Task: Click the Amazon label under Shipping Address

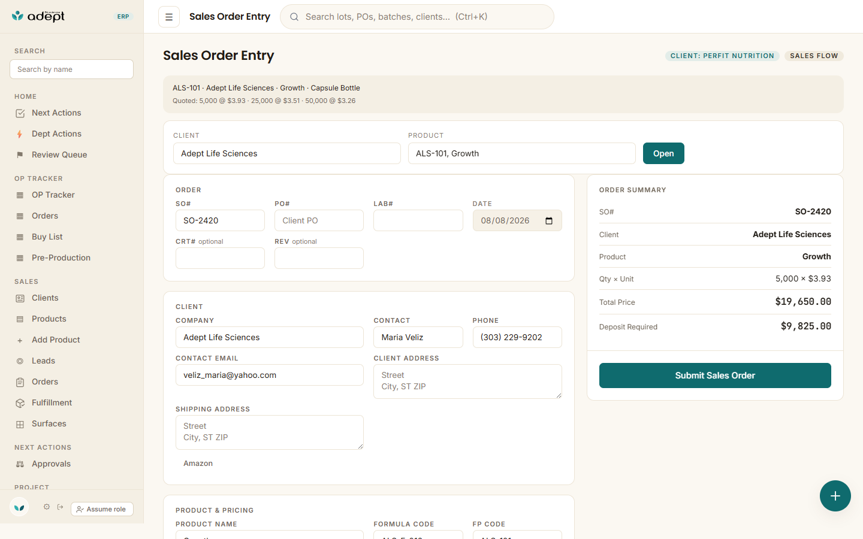Action: point(198,464)
